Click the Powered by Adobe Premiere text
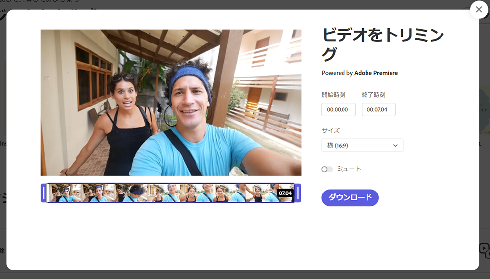Image resolution: width=490 pixels, height=279 pixels. click(360, 73)
